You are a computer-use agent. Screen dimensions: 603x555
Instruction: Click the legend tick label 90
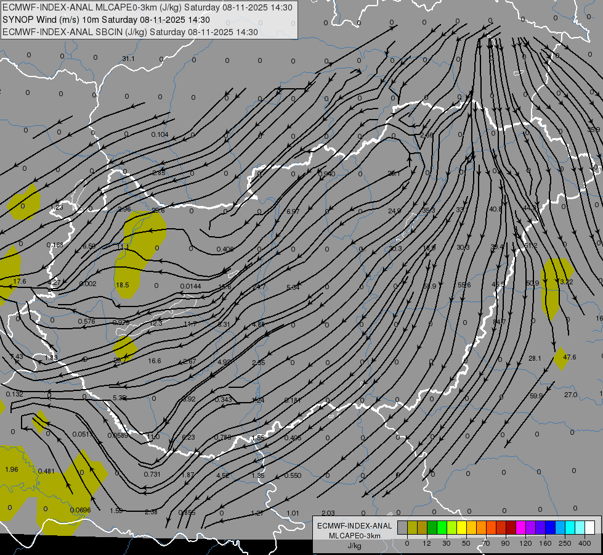tap(505, 543)
